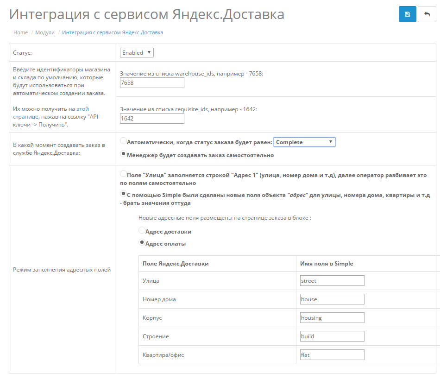Select radio Поле "Улица" заполняется строкой
The width and height of the screenshot is (440, 380).
point(123,174)
